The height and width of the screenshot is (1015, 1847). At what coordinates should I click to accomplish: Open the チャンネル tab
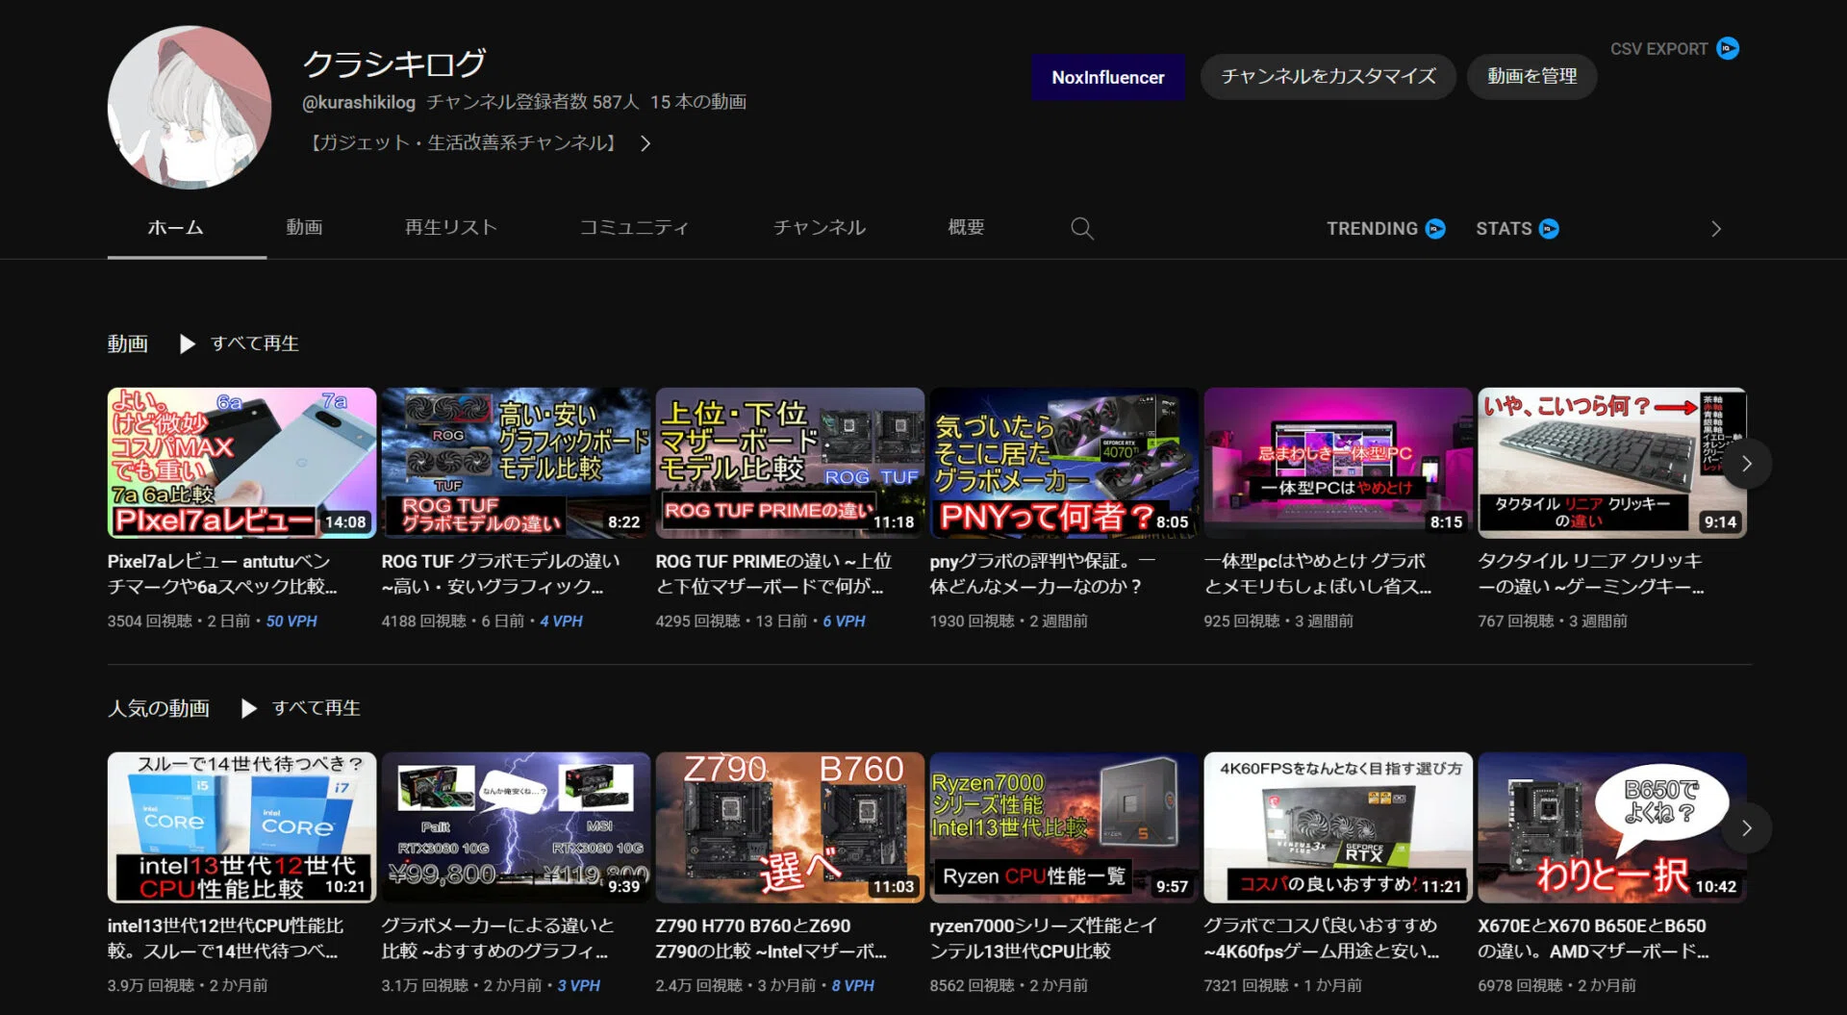(819, 228)
